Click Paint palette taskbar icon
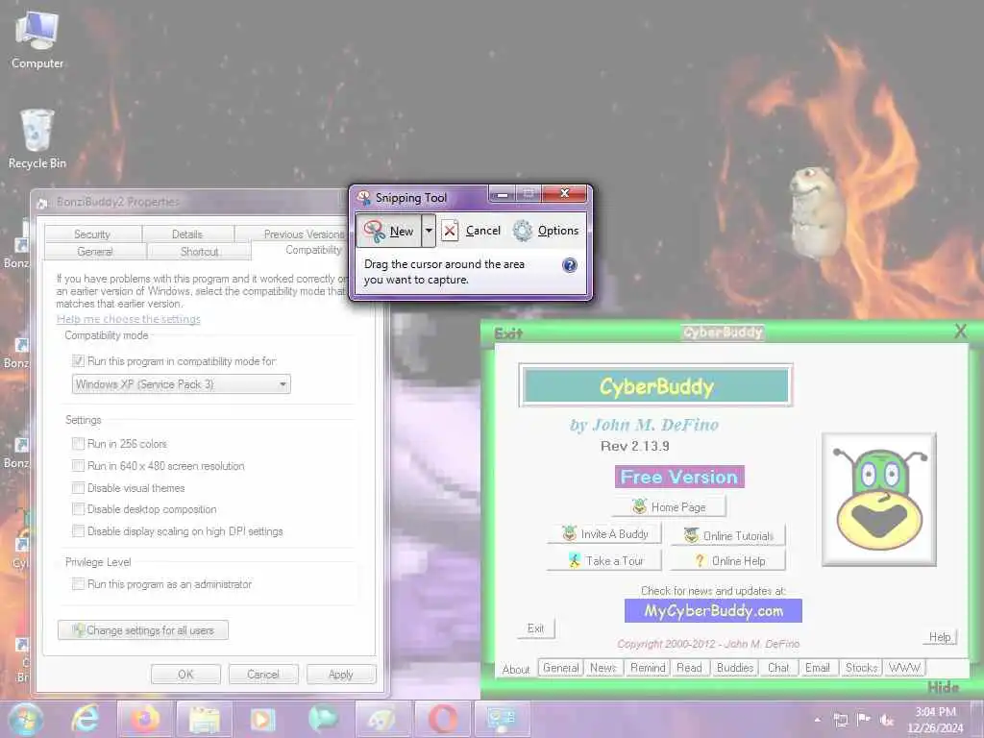Viewport: 984px width, 738px height. click(x=382, y=719)
